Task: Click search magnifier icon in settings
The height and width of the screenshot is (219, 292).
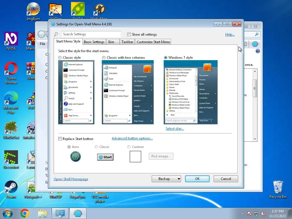Action: [56, 34]
